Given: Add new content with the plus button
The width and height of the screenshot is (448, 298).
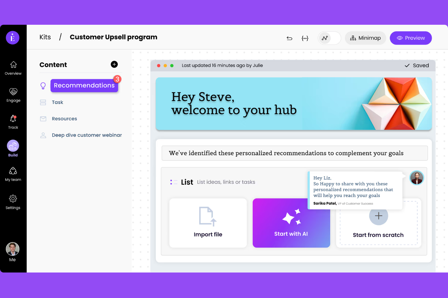Looking at the screenshot, I should tap(114, 64).
